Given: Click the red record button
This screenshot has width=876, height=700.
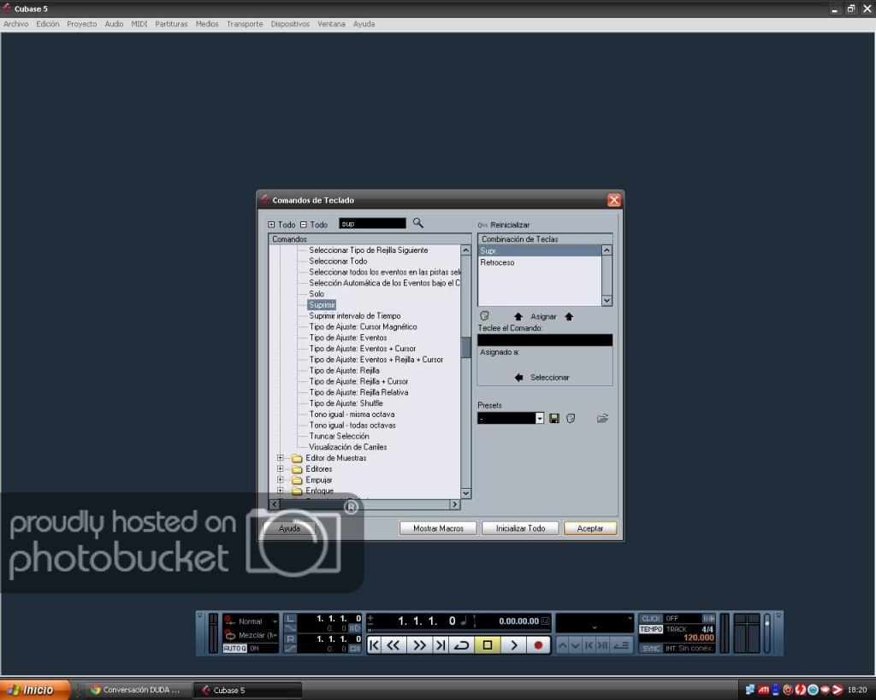Looking at the screenshot, I should [x=539, y=645].
